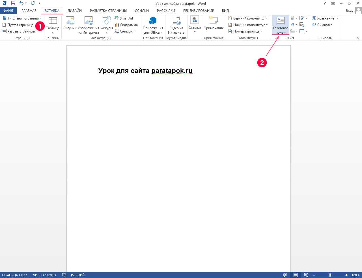Switch to Web Layout view
Viewport: 362px width, 278px height.
(306, 275)
